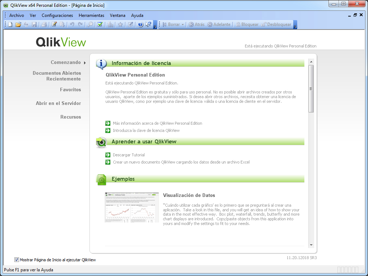Switch to Documentos Abiertos Recientemente
368x276 pixels.
pos(57,76)
